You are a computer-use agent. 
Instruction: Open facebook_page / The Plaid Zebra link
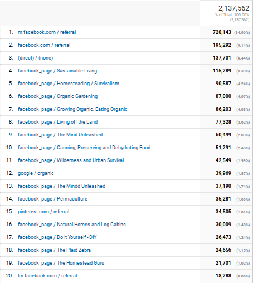pyautogui.click(x=54, y=250)
